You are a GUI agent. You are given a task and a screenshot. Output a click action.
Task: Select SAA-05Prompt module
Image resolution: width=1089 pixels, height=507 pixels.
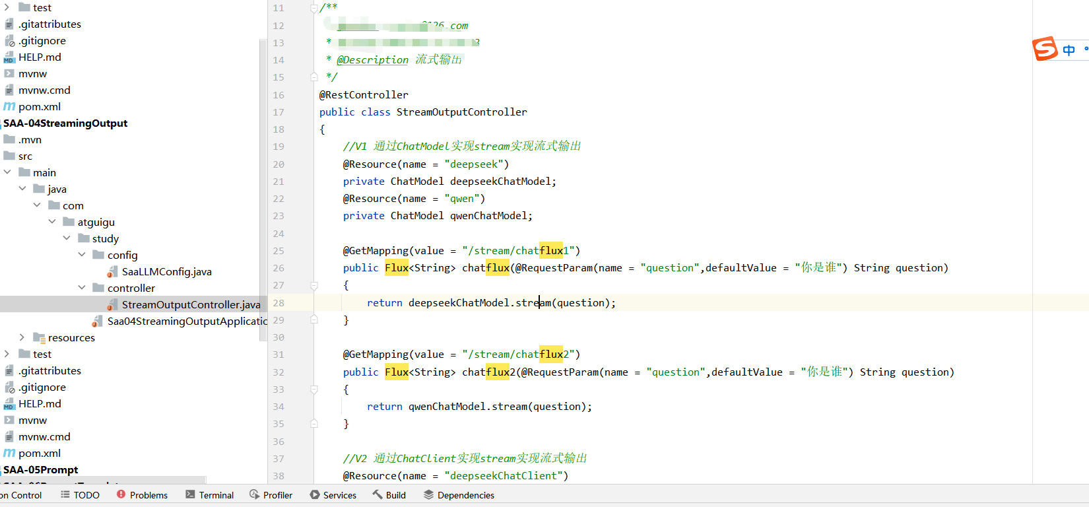[x=40, y=469]
